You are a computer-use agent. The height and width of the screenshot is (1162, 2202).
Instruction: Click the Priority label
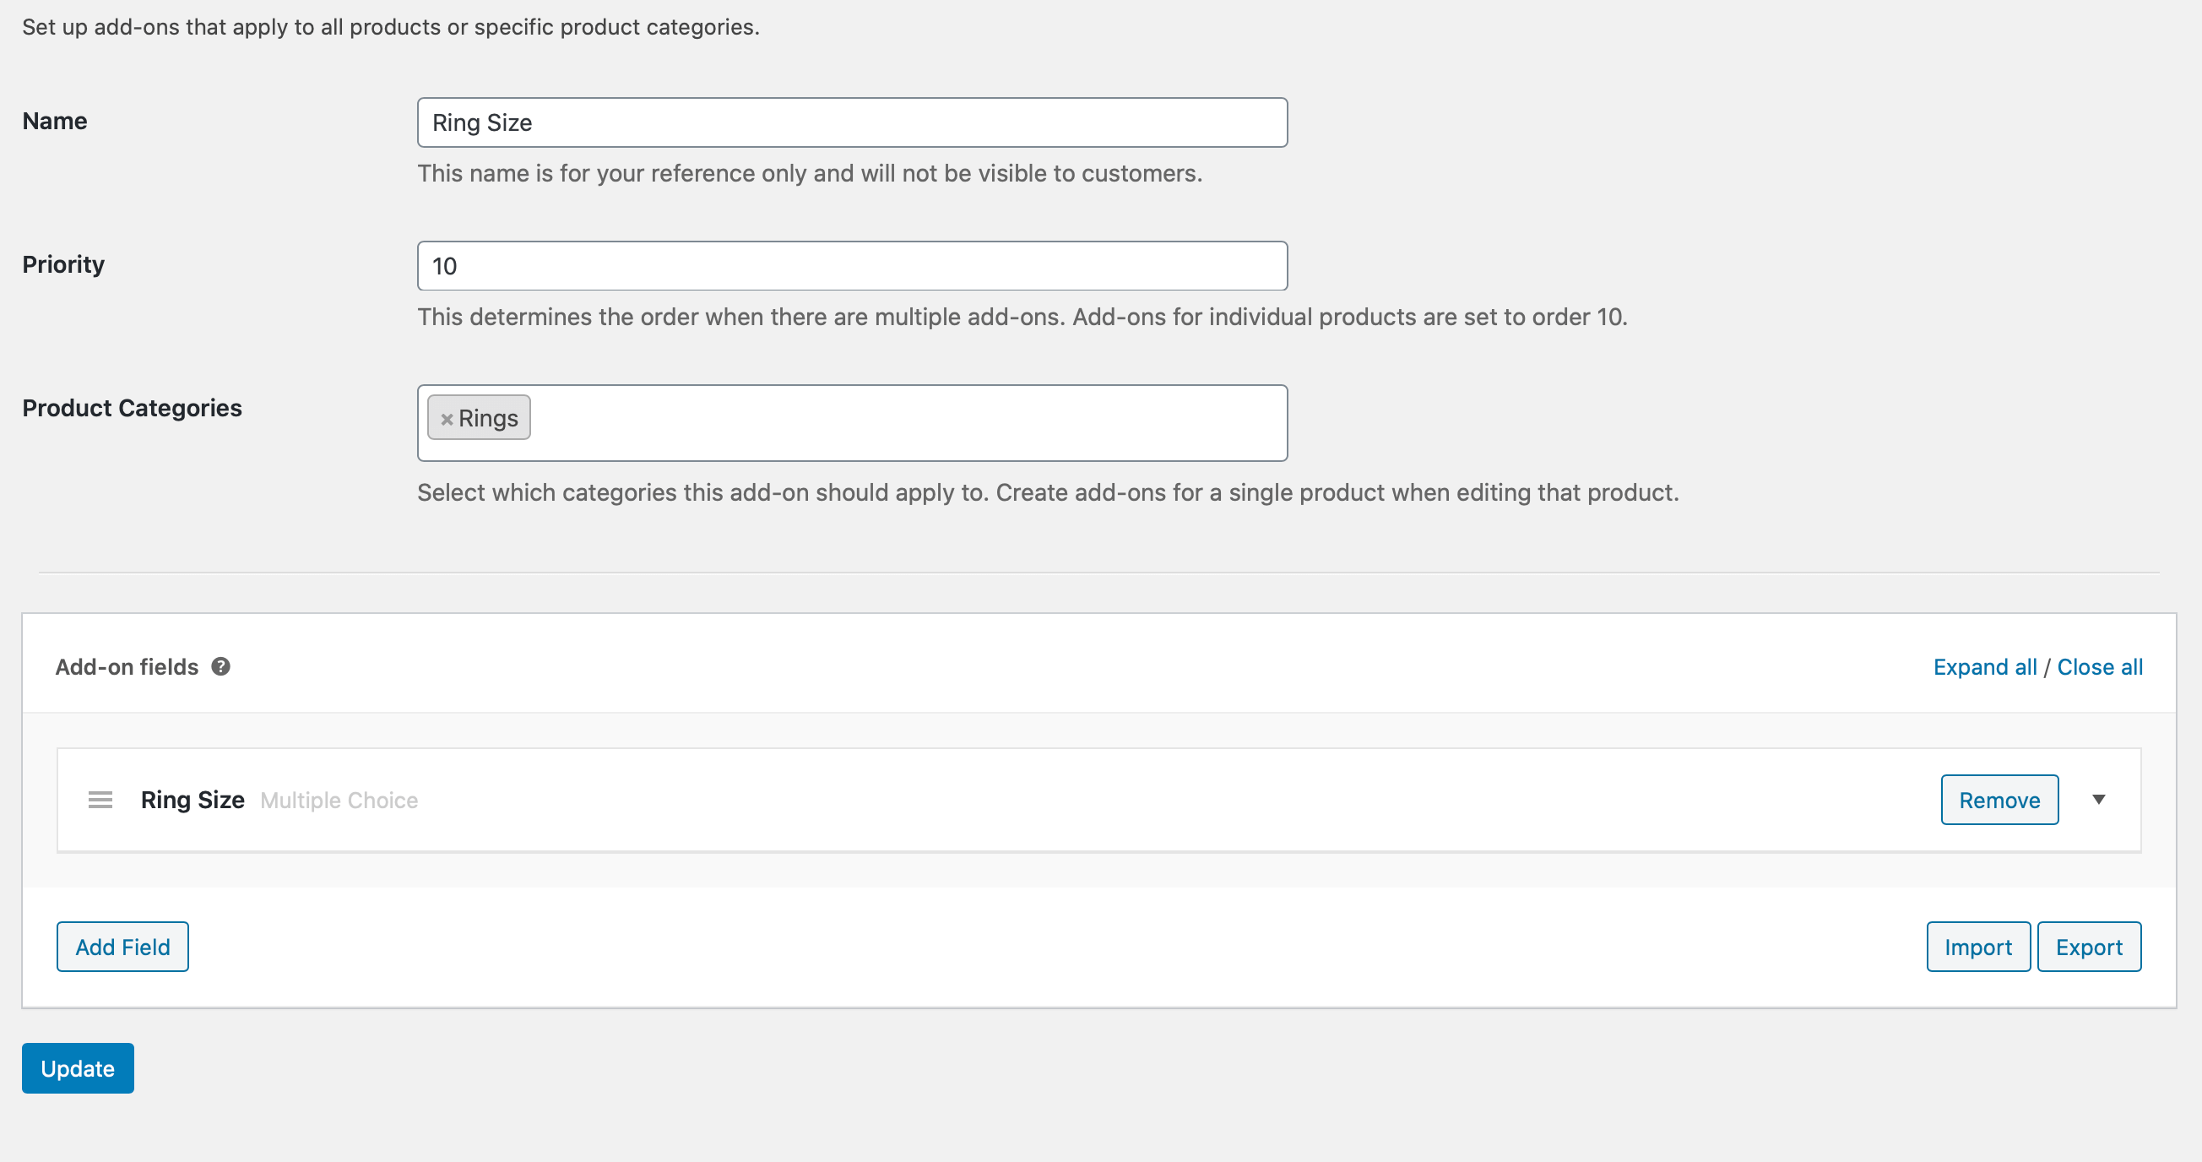tap(63, 265)
